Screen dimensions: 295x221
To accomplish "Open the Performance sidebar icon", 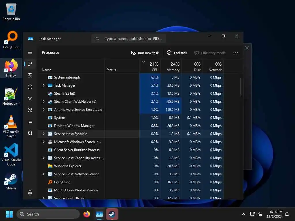I will click(x=30, y=75).
